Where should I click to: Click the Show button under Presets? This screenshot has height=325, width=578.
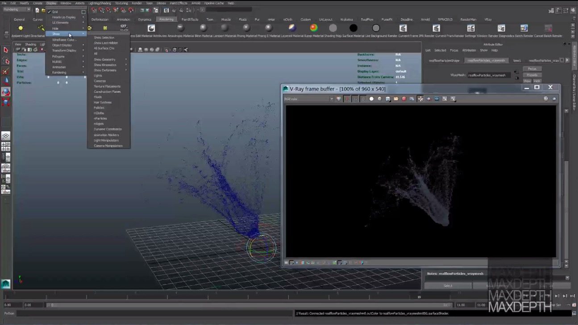click(x=527, y=81)
